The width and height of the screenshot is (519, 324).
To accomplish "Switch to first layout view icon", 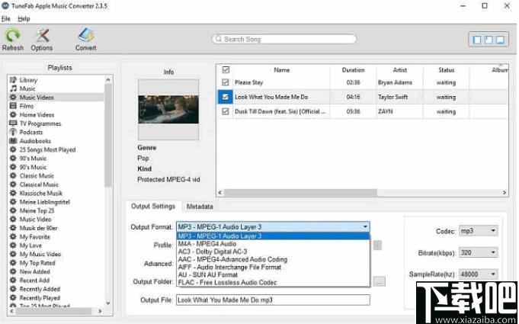I will (x=477, y=40).
